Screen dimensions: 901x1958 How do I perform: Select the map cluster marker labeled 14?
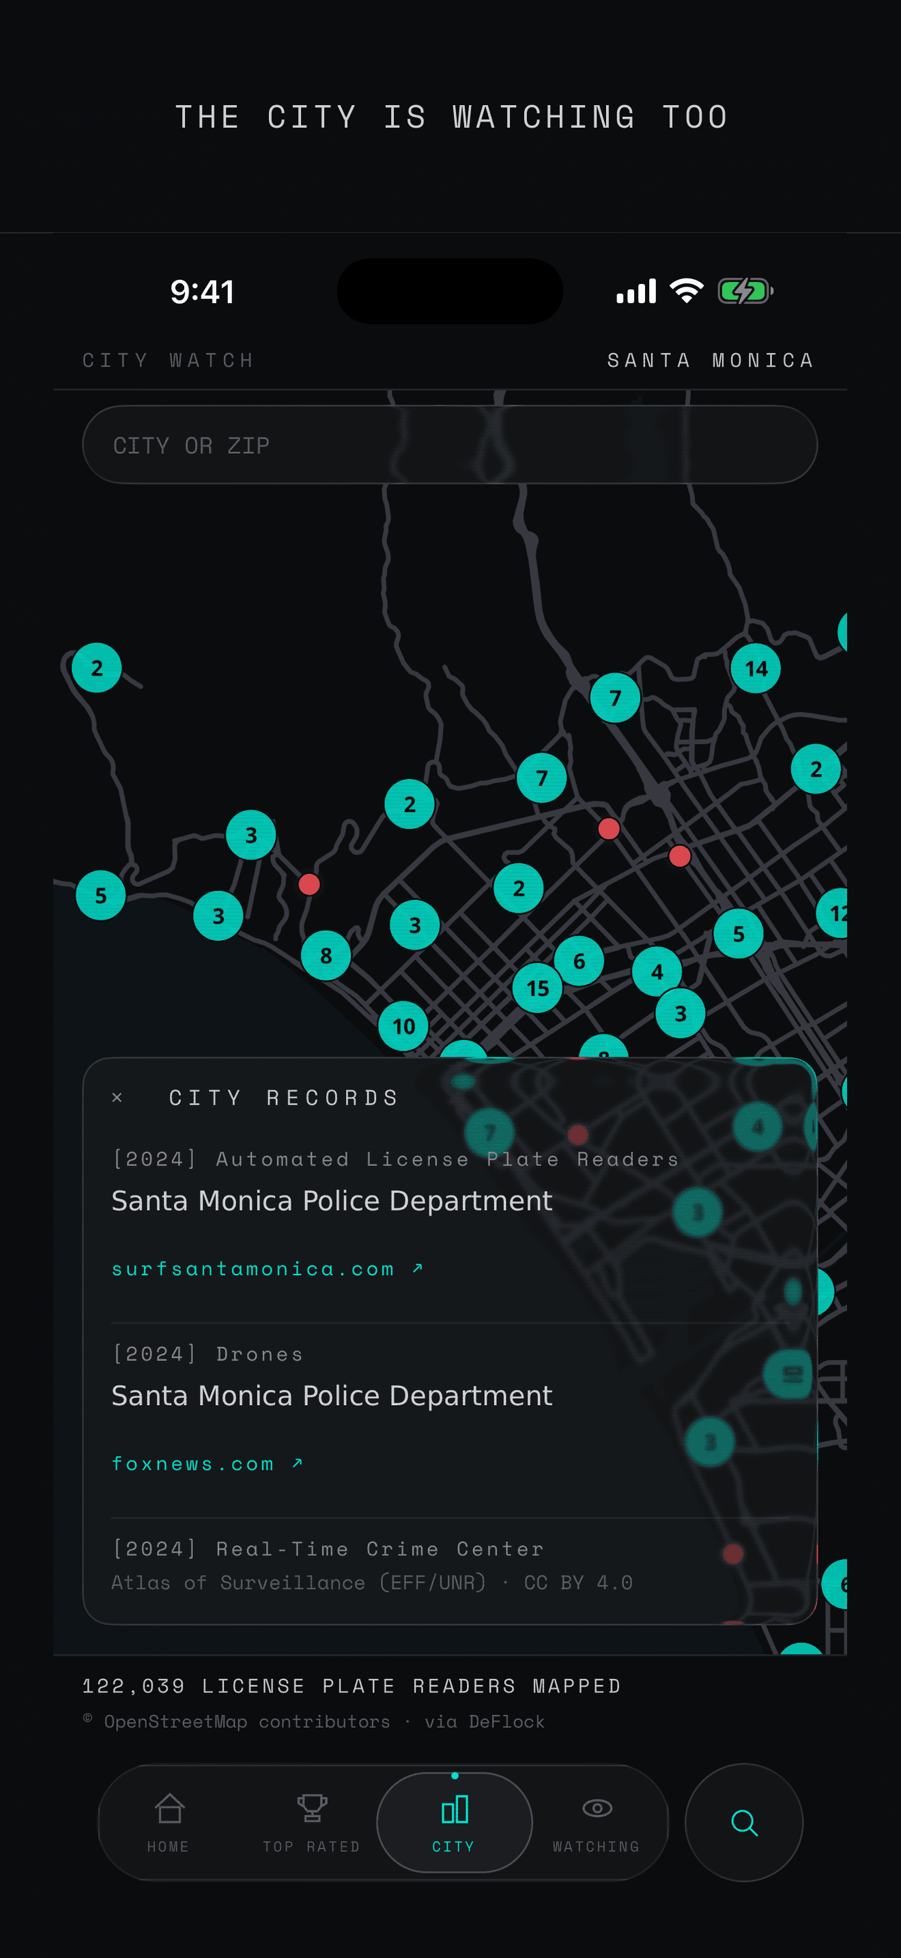755,668
